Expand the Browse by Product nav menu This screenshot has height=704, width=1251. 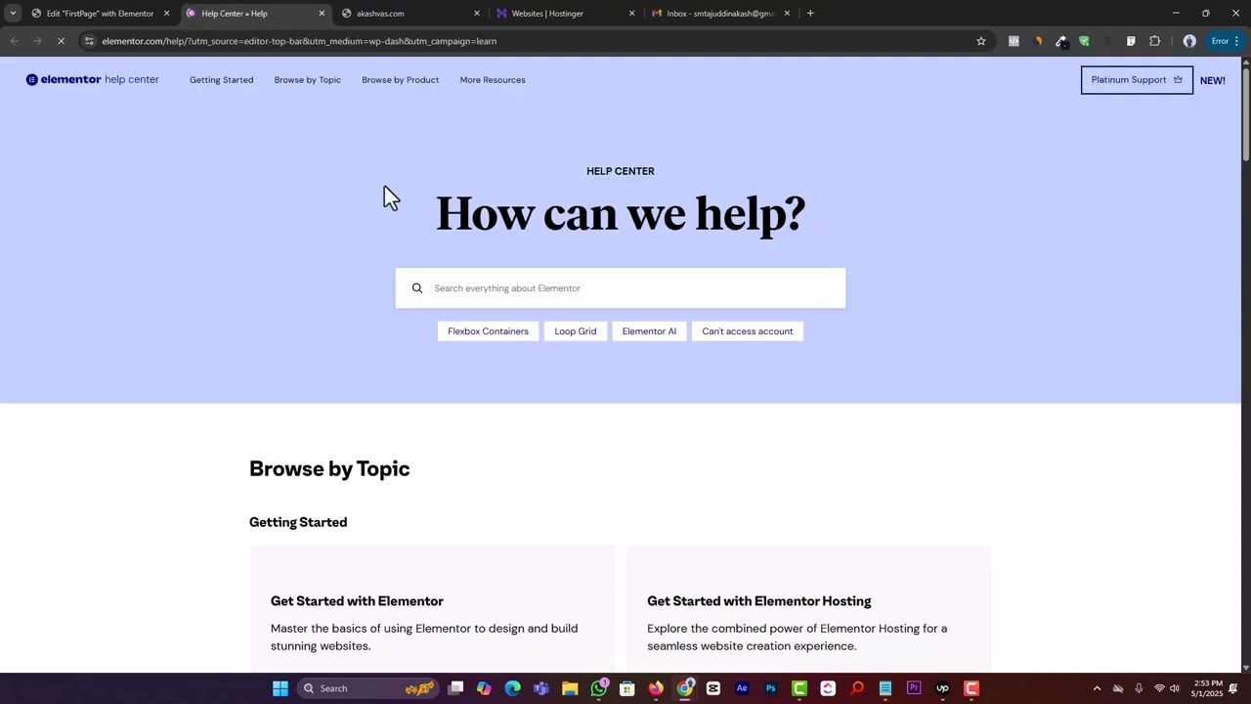(x=400, y=79)
